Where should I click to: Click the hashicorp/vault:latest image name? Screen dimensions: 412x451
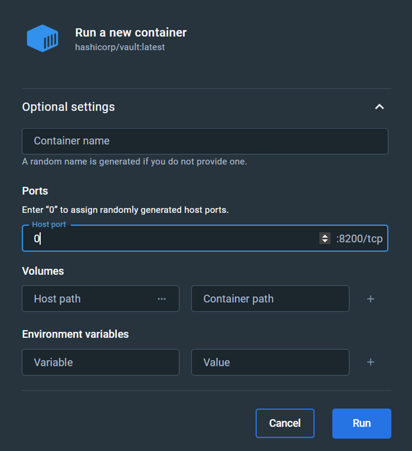120,47
